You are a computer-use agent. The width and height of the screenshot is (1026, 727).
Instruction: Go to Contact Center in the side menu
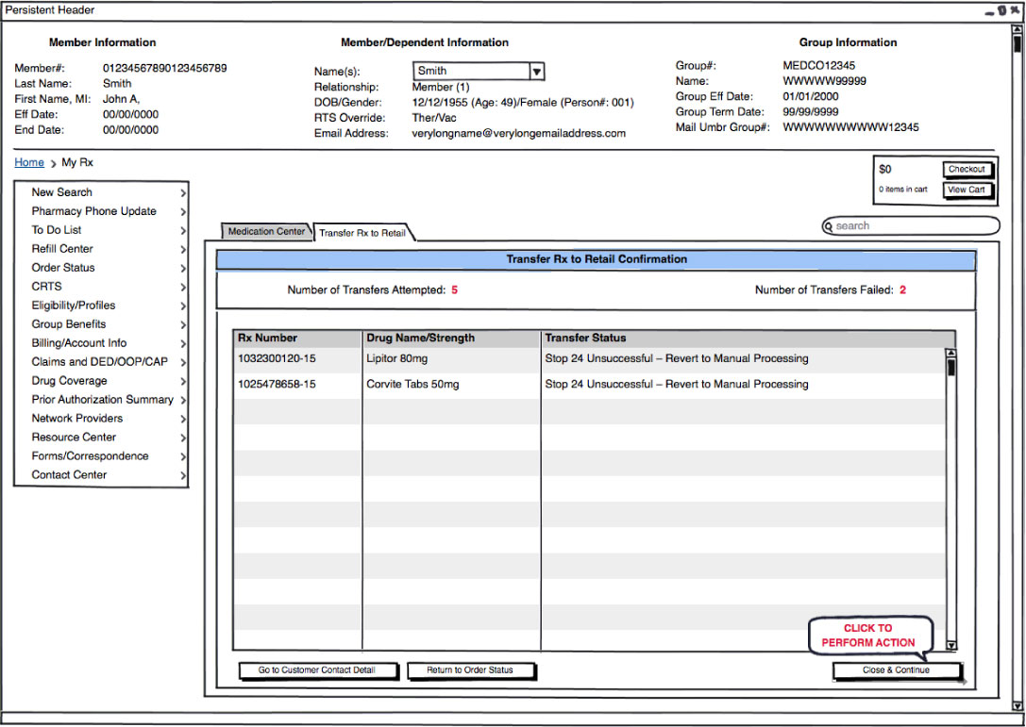tap(69, 475)
